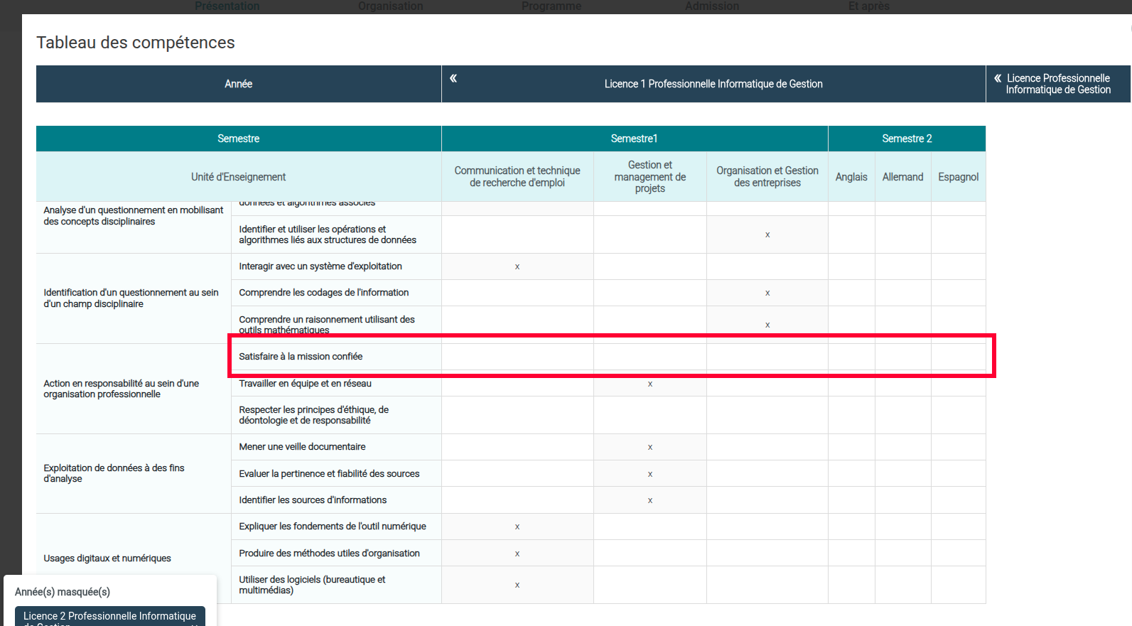The width and height of the screenshot is (1132, 626).
Task: Click the Travailler en équipe et en réseau row
Action: 305,384
